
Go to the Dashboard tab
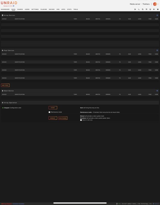click(x=5, y=9)
